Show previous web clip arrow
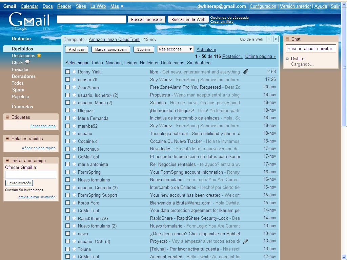 [269, 39]
